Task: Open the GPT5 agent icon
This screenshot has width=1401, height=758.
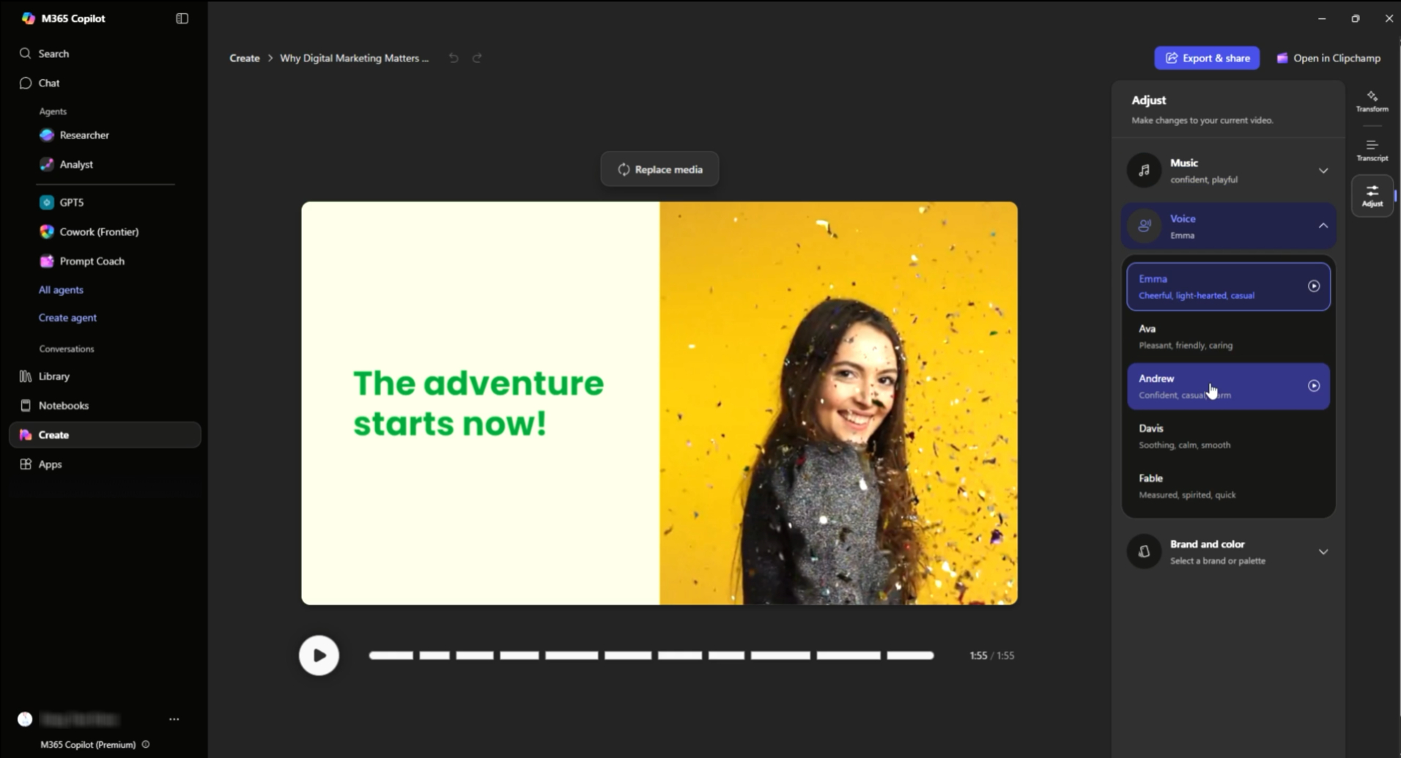Action: pos(47,202)
